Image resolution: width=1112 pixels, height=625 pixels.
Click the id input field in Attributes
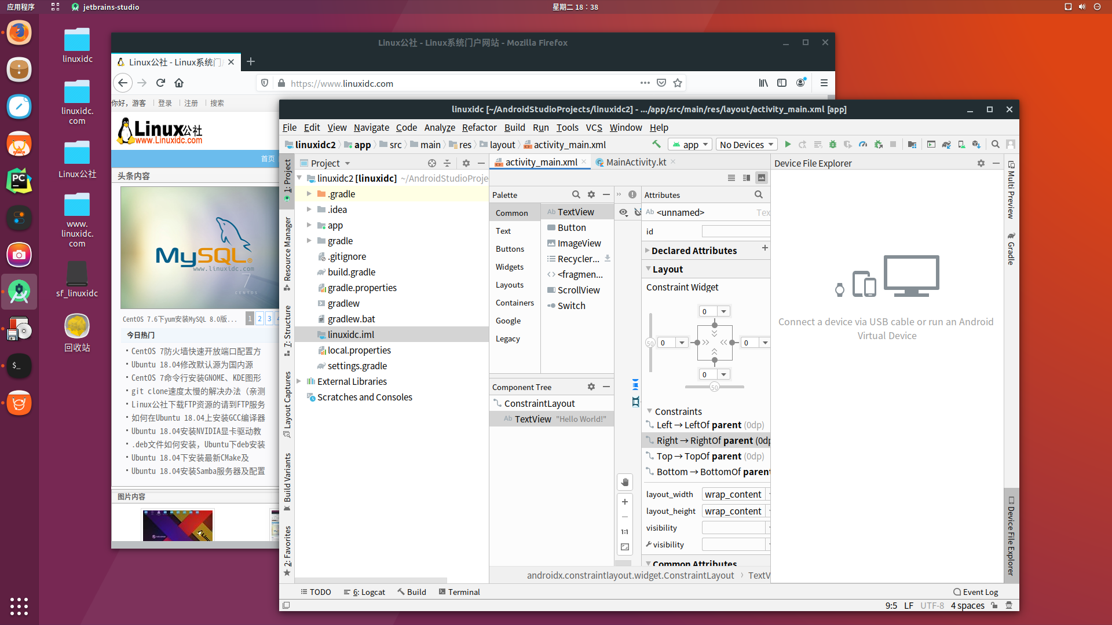[x=736, y=231]
